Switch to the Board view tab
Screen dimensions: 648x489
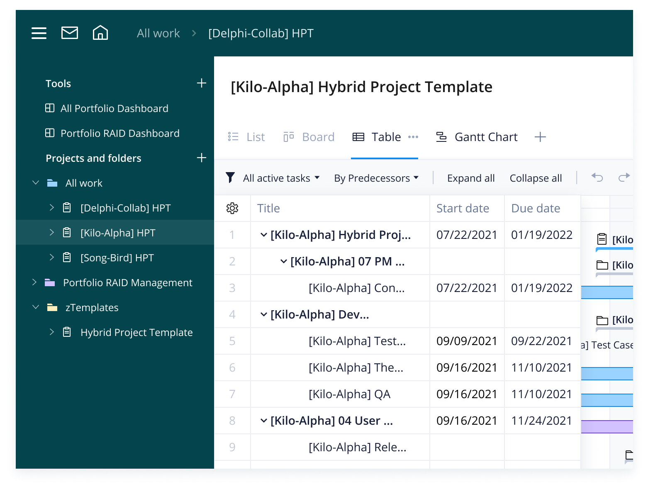(x=309, y=137)
